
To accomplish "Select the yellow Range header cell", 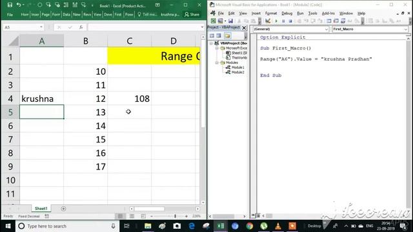I will point(154,56).
